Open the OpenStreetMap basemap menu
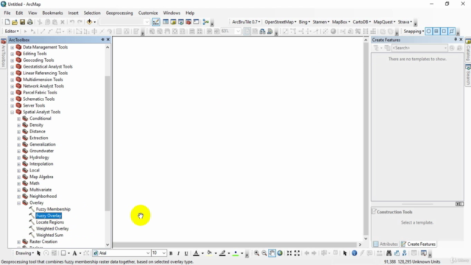Screen dimensions: 471x265 click(x=280, y=22)
